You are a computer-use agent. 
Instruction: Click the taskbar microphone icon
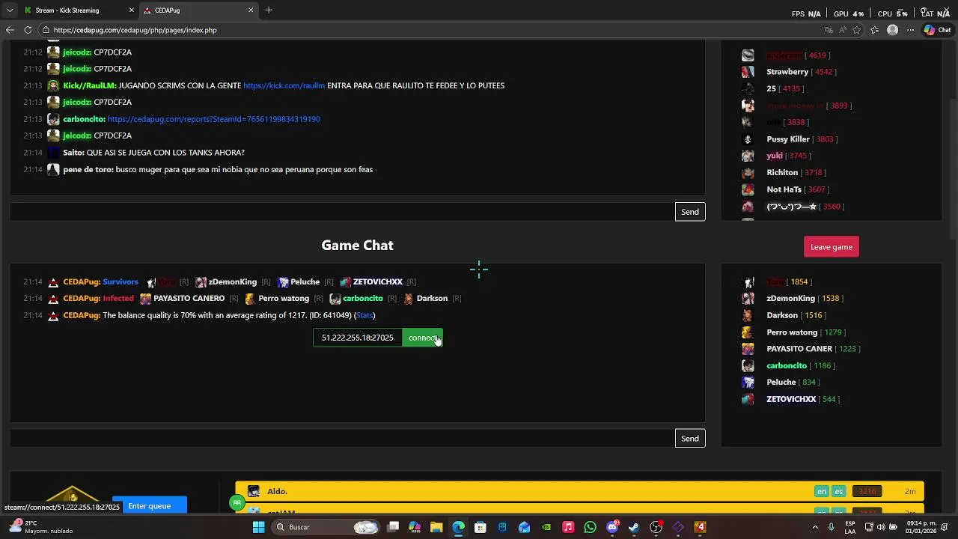(x=832, y=527)
